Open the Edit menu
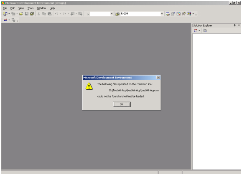242x174 pixels. tap(13, 8)
